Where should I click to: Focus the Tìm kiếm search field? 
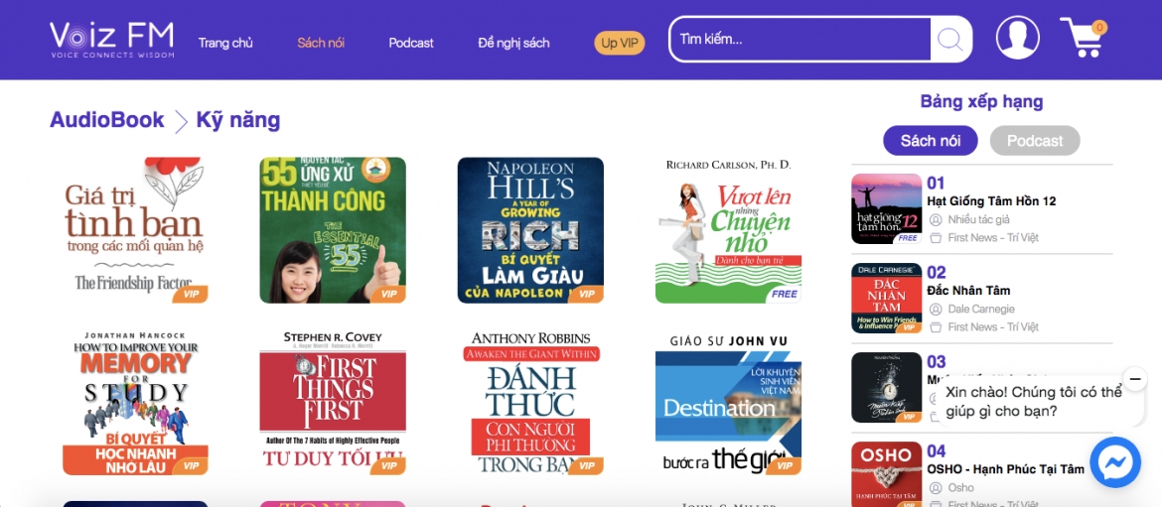[799, 39]
